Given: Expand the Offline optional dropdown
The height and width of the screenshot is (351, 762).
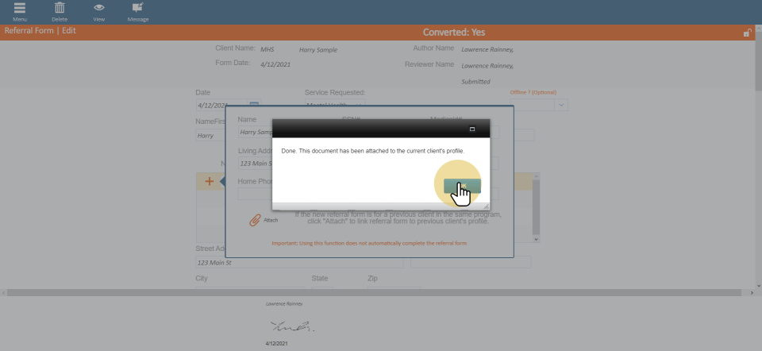Looking at the screenshot, I should [x=561, y=105].
